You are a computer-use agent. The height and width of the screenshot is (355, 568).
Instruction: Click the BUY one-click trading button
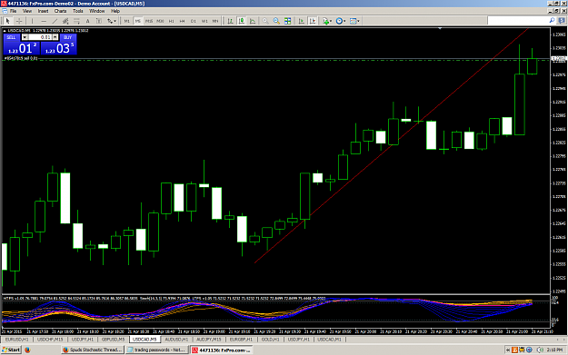click(68, 37)
